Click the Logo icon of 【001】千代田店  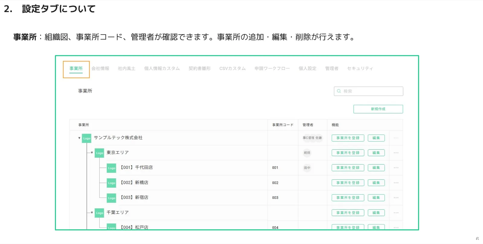coord(112,168)
